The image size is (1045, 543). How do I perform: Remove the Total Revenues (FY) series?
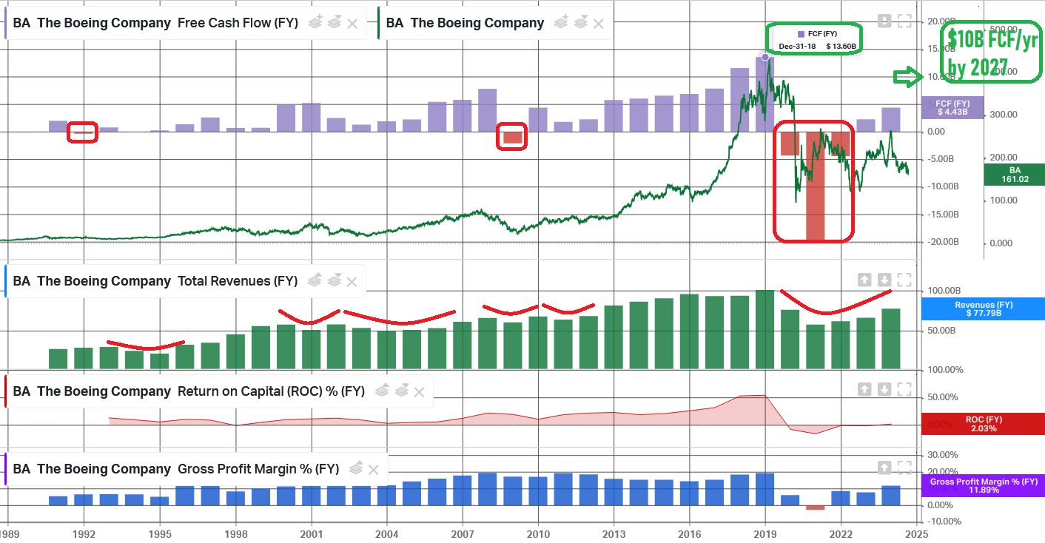(352, 281)
